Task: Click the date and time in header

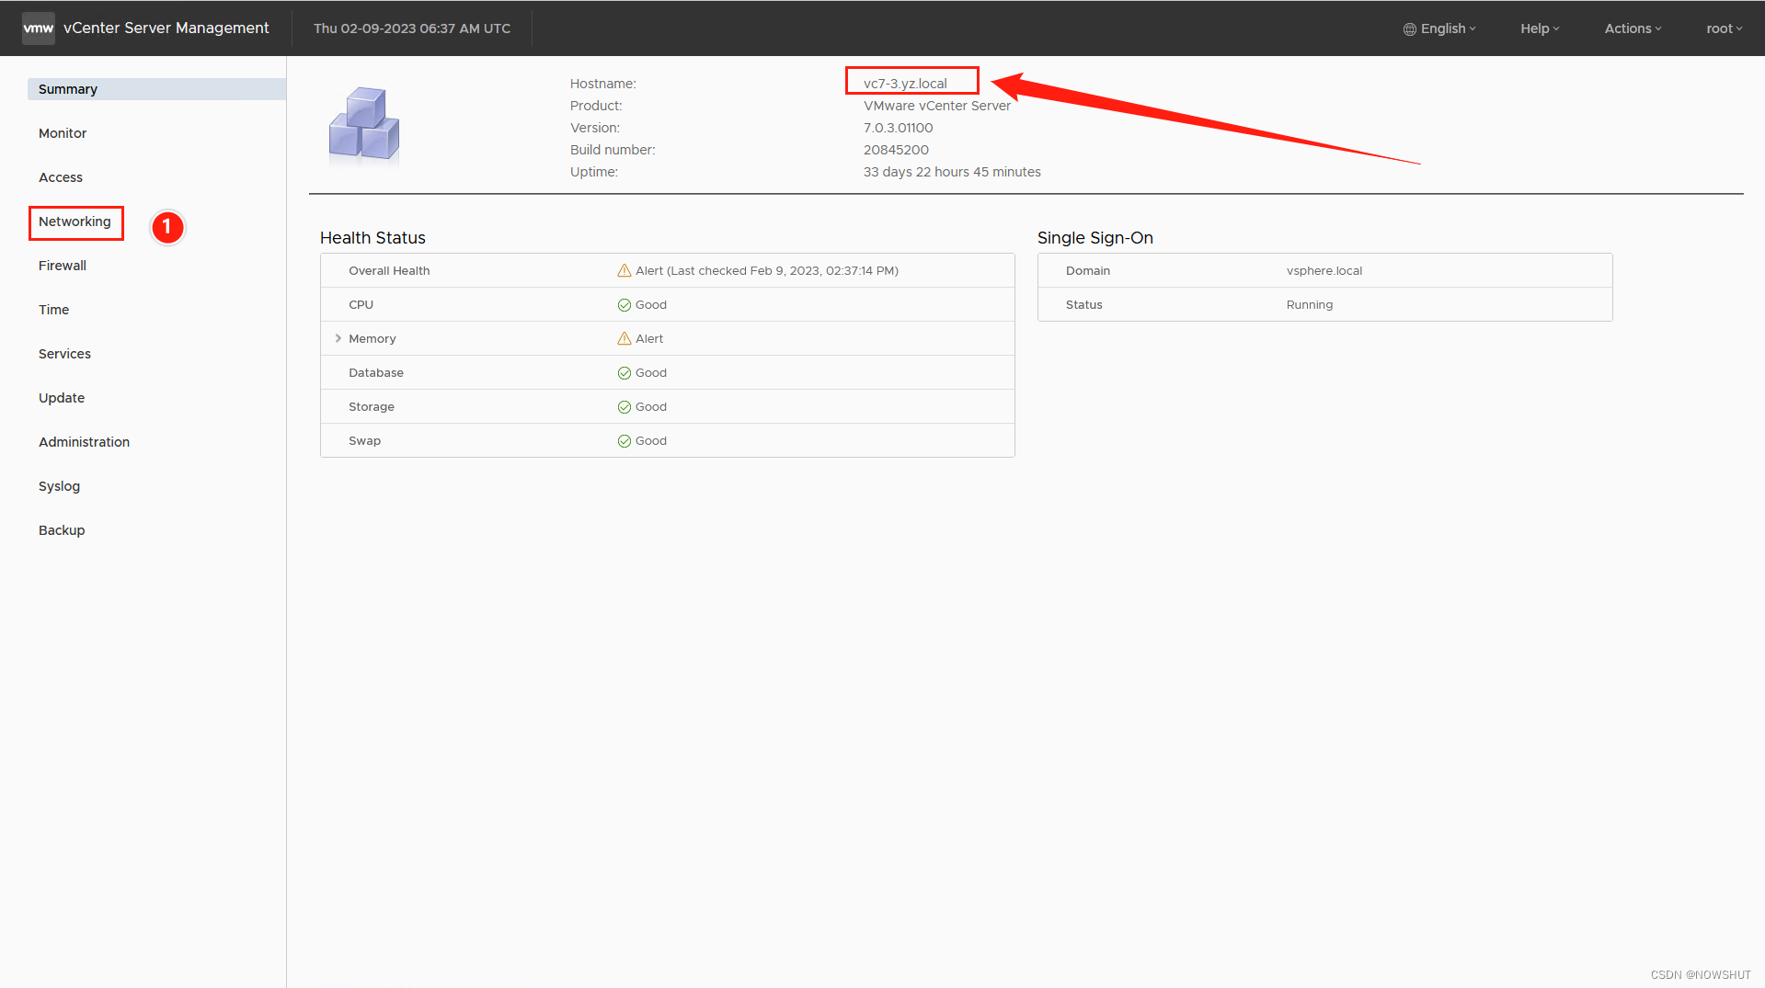Action: 412,28
